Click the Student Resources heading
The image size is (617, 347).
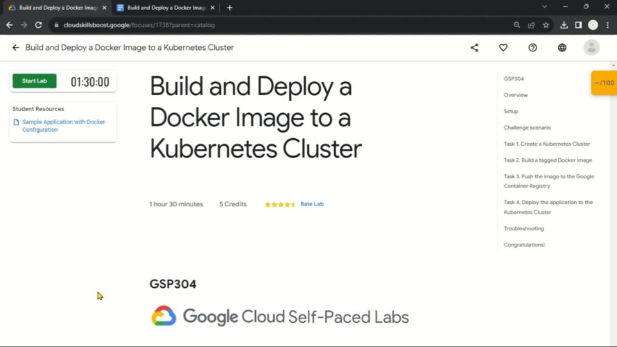click(x=38, y=109)
